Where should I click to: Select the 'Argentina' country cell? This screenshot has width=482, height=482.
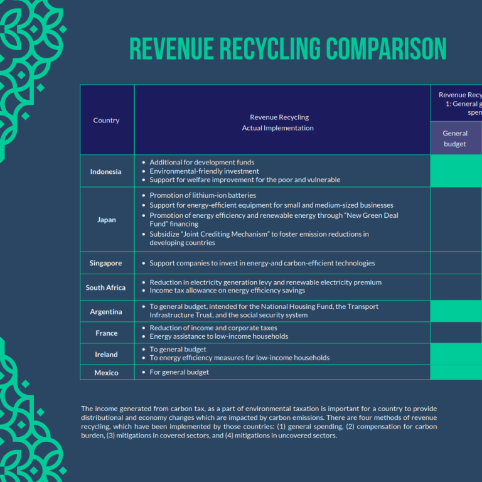click(x=107, y=311)
